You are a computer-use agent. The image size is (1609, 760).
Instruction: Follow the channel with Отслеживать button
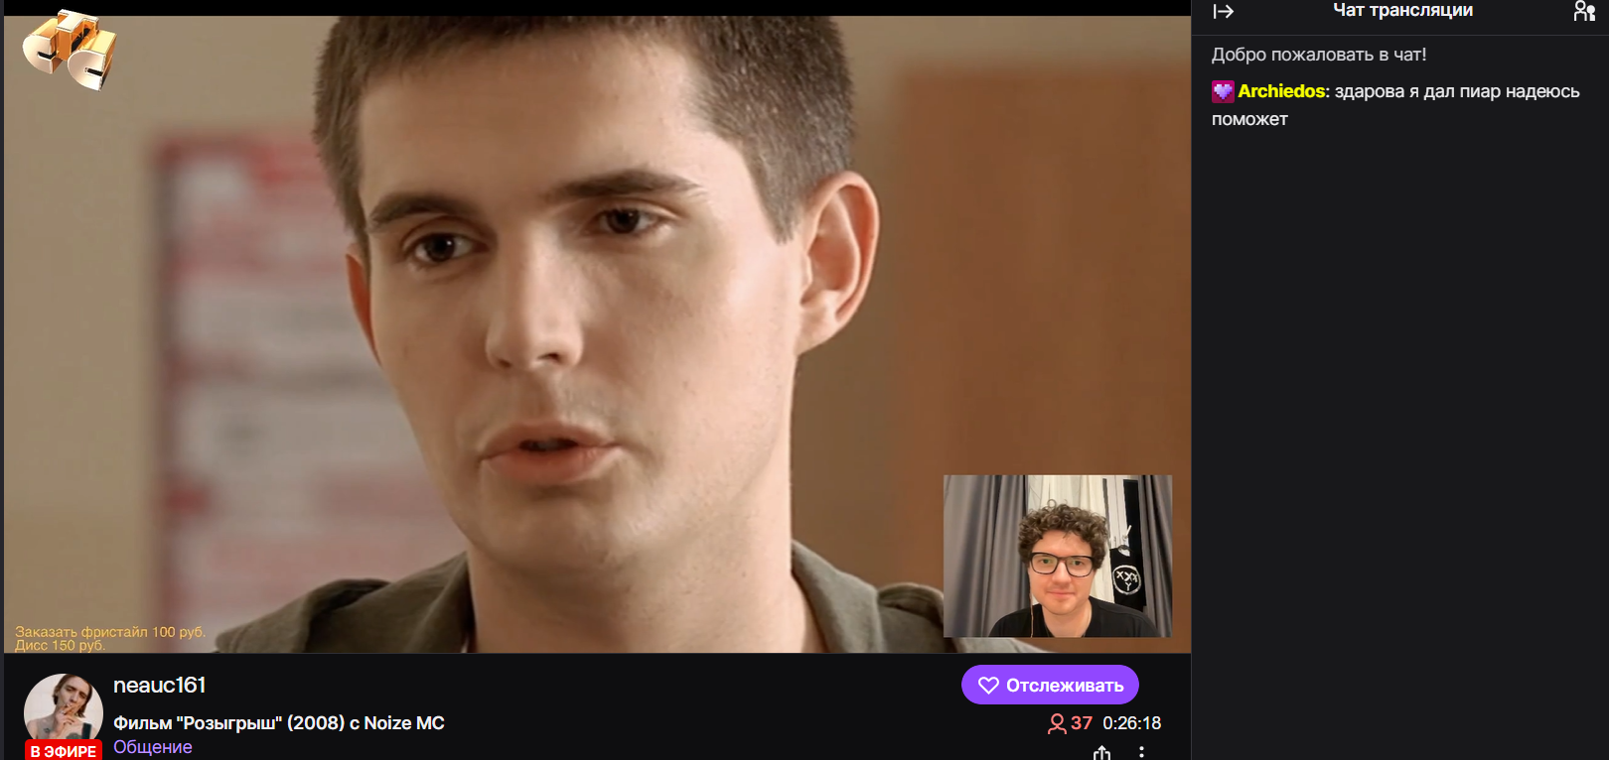(1050, 685)
